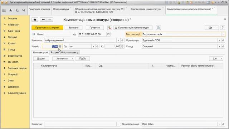Click Провести та закрити button
Screen dimensions: 229x129
pos(47,28)
